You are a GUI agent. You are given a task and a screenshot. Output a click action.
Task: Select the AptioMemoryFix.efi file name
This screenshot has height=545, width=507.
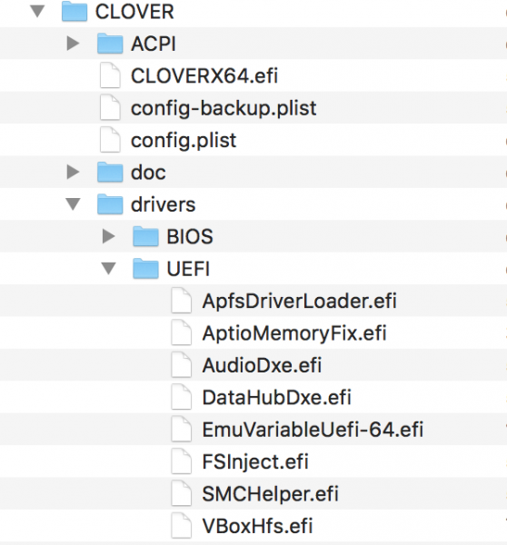pyautogui.click(x=294, y=333)
